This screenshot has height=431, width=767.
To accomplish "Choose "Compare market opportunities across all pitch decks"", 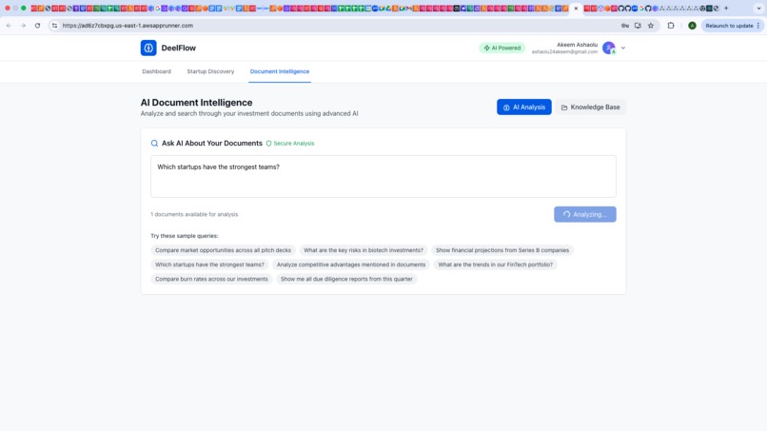I will 223,250.
